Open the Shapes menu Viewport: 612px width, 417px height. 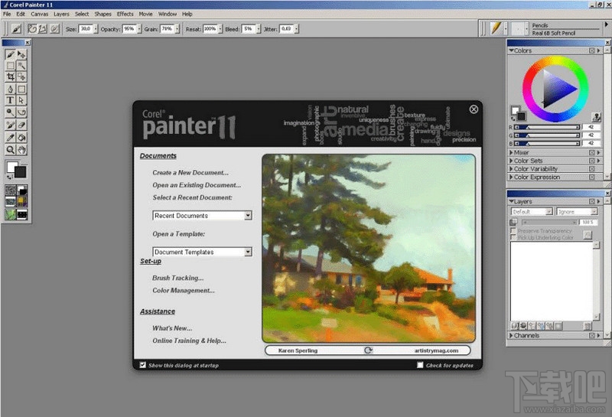click(x=103, y=14)
